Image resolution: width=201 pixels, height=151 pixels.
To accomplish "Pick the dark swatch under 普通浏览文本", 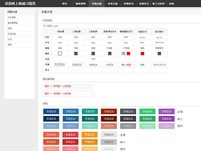I will tap(110, 53).
